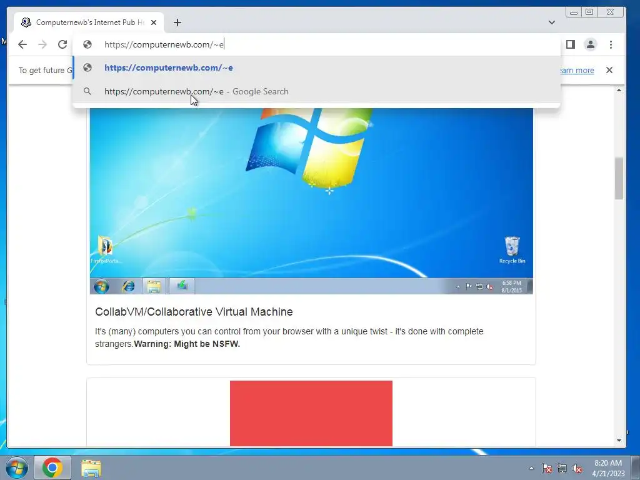Reload the page with the refresh icon
The image size is (640, 480).
click(62, 44)
